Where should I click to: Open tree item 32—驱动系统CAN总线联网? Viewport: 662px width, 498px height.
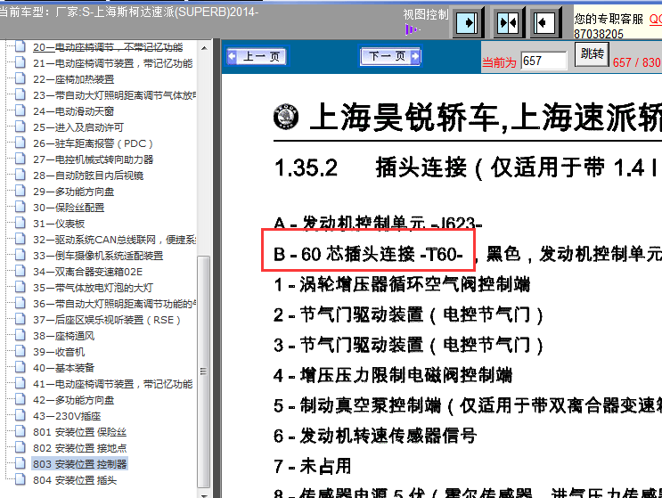pos(114,240)
